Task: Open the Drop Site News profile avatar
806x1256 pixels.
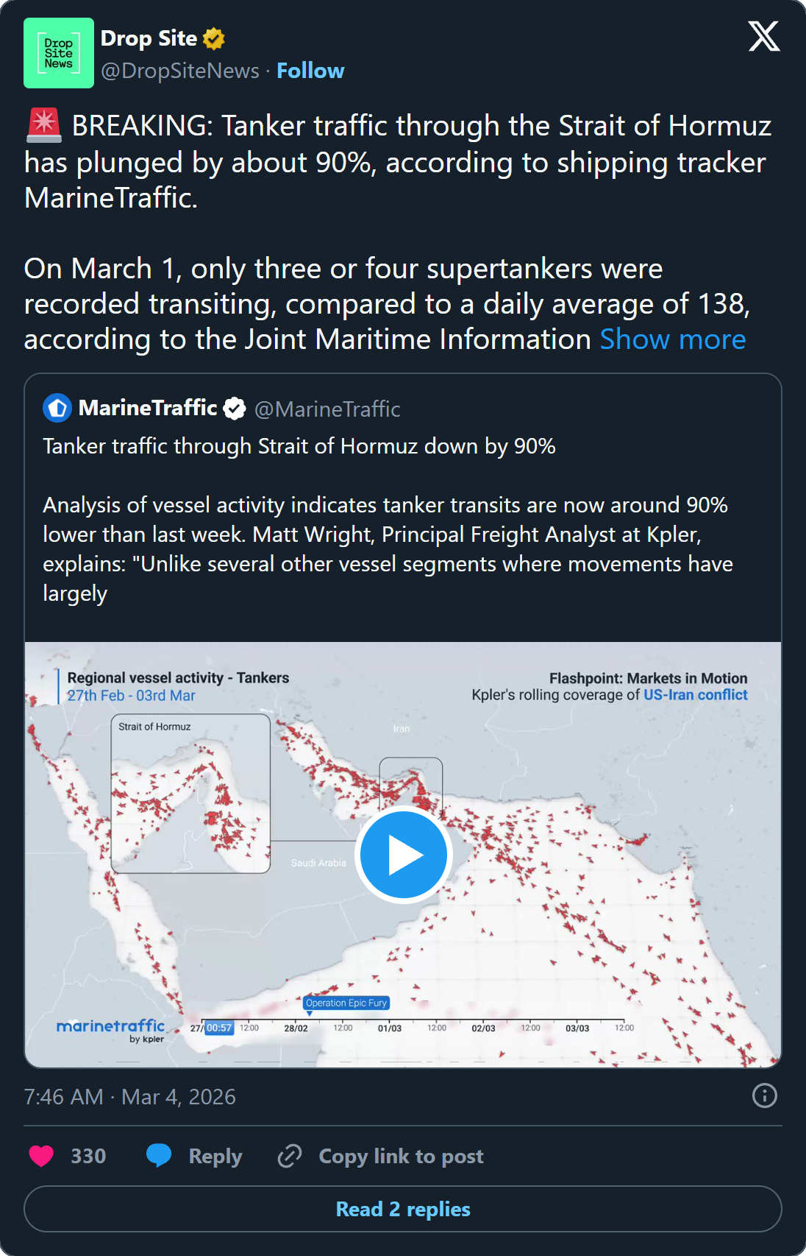Action: click(58, 52)
